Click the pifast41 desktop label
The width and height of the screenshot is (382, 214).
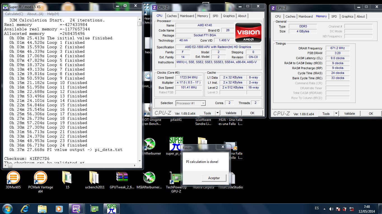176,120
